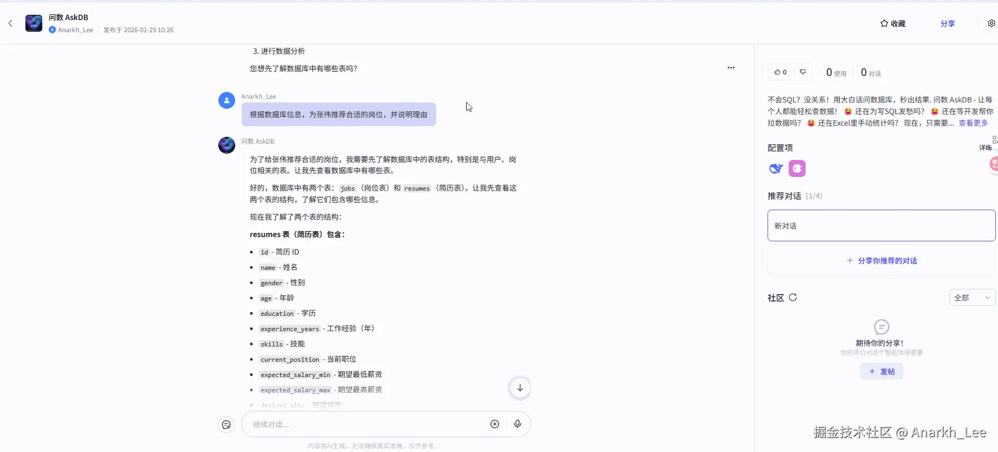Click the 发帖 post button
Screen dimensions: 998x452
[881, 372]
